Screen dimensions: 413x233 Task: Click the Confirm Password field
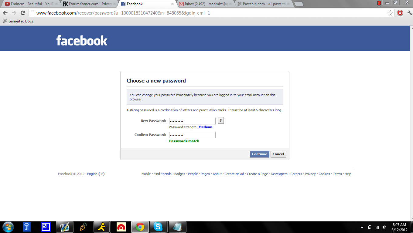192,135
